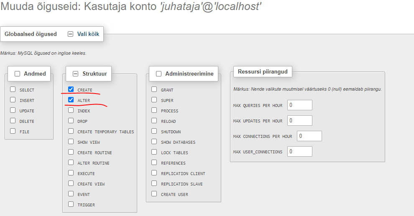Enable the GRANT privilege checkbox
This screenshot has width=414, height=216.
154,89
